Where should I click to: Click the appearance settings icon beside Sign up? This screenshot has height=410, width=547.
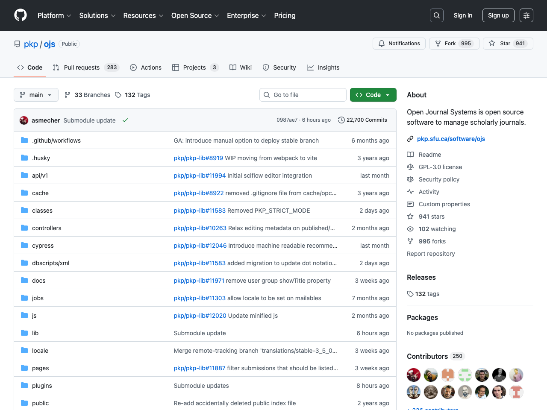[526, 15]
